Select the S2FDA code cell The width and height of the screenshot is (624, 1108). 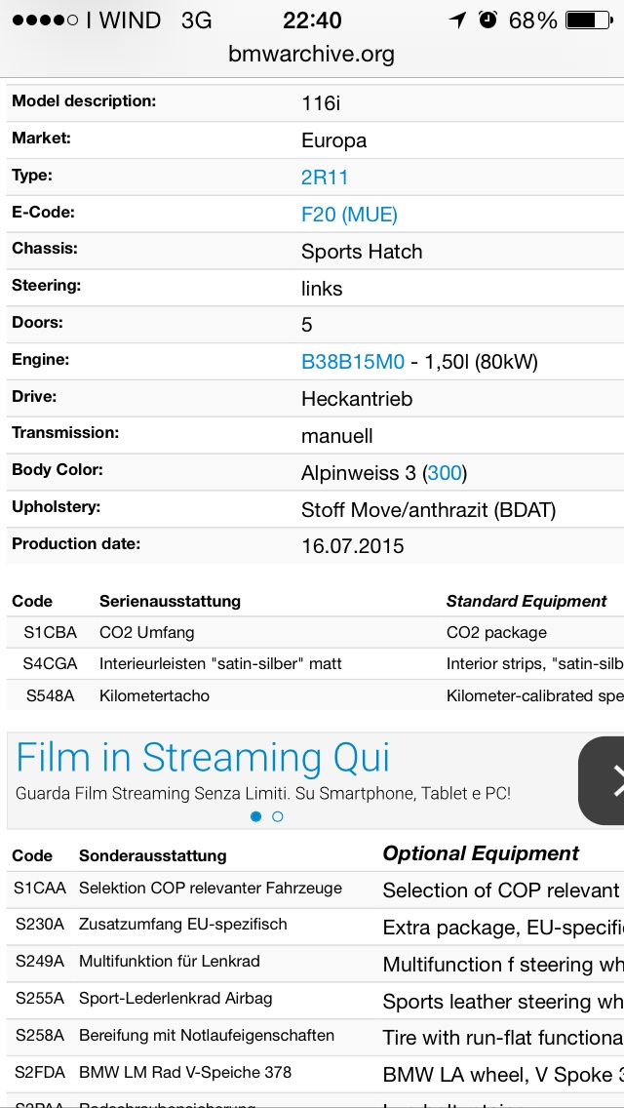point(40,1073)
